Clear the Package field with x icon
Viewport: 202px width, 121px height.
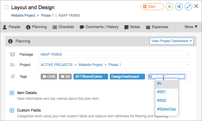click(x=188, y=54)
